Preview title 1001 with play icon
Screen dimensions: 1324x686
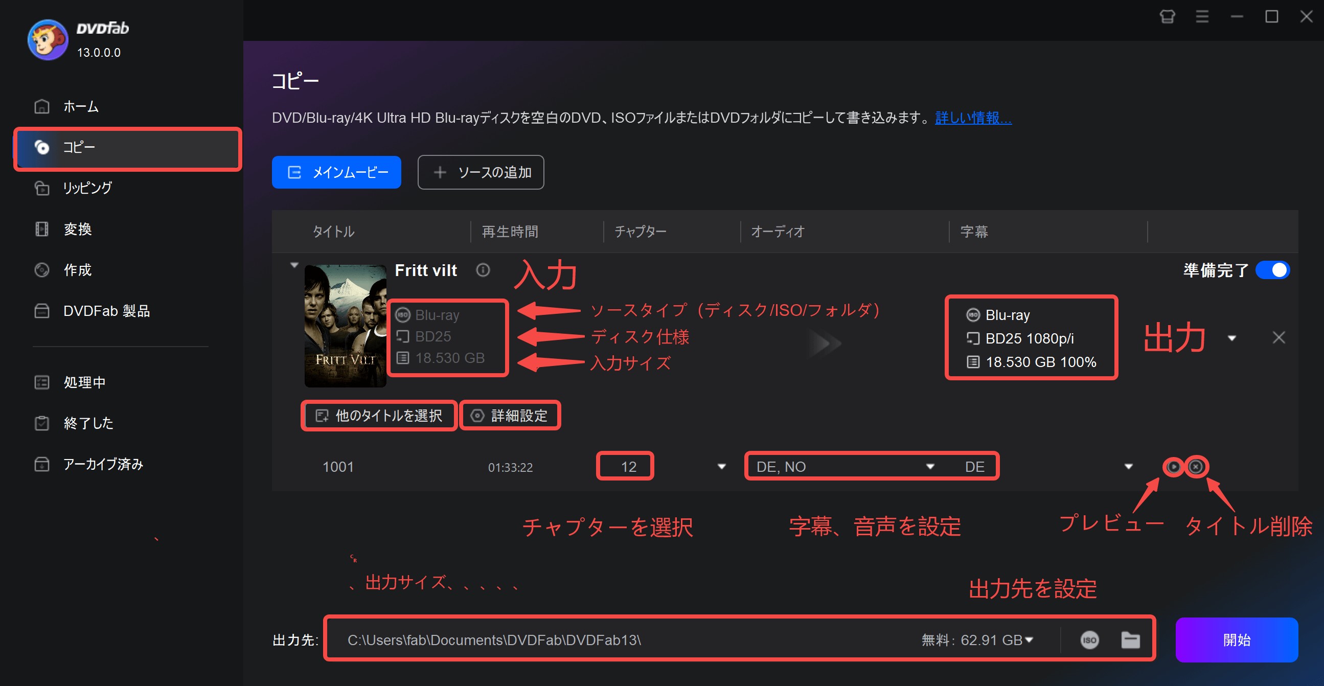(x=1173, y=467)
